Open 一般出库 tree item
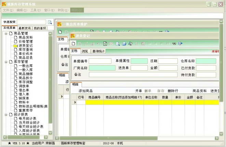The image size is (226, 147). [x=26, y=66]
